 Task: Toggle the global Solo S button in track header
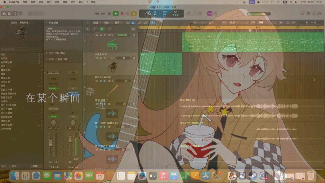109,29
